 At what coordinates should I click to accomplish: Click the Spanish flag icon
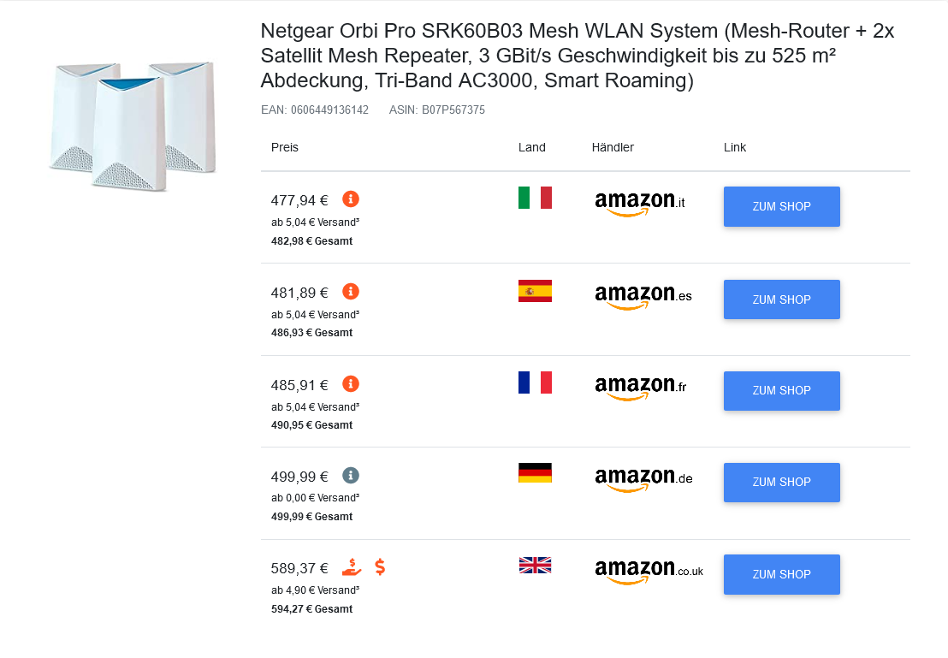click(535, 291)
